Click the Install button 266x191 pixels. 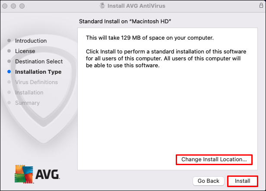[242, 181]
